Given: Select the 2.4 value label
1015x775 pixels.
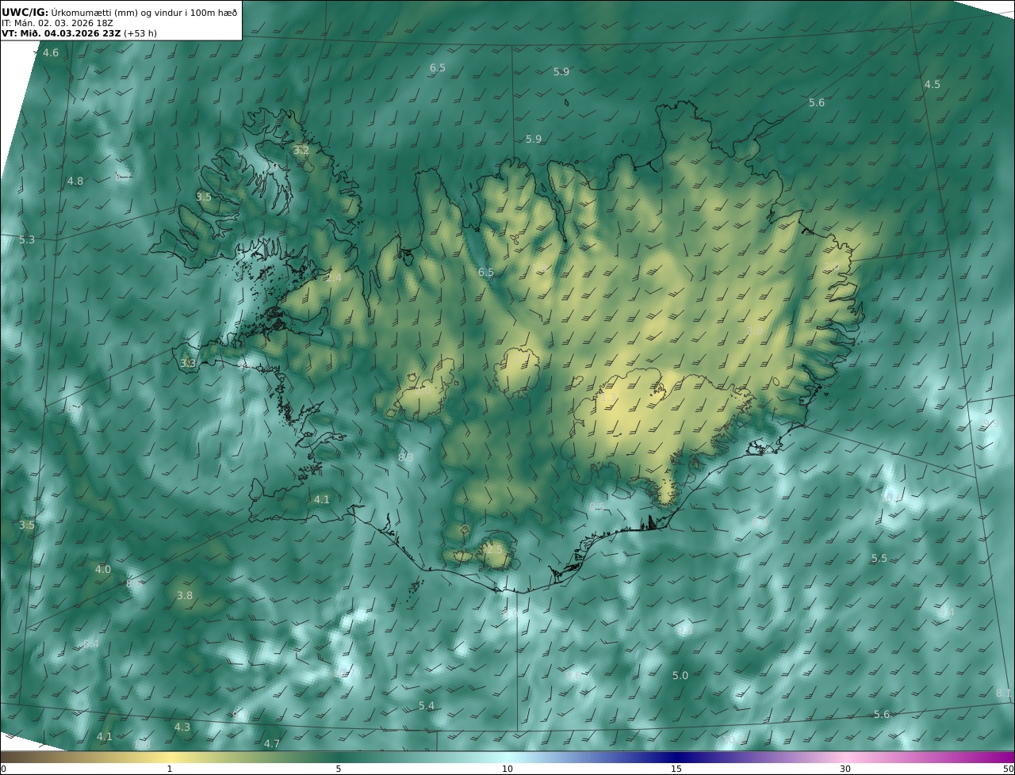Looking at the screenshot, I should pyautogui.click(x=334, y=278).
